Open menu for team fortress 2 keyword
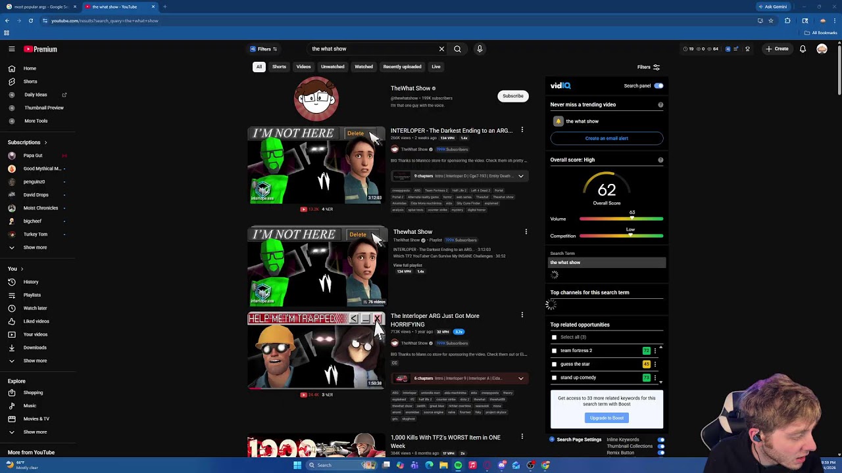The height and width of the screenshot is (473, 842). (655, 351)
